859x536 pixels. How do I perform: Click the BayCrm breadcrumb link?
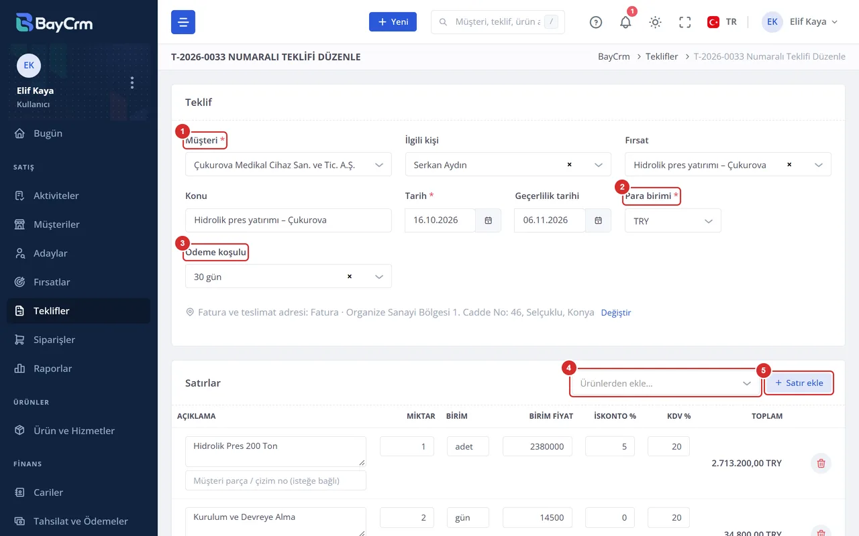pos(614,57)
